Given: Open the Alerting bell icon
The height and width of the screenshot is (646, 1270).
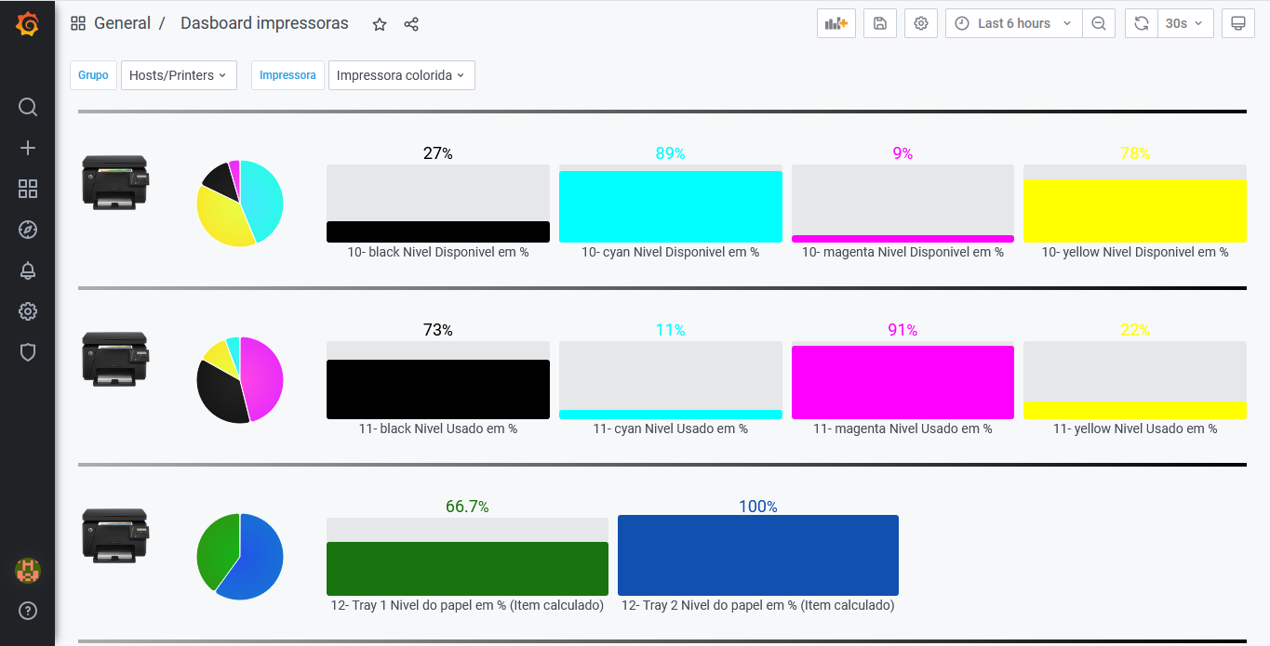Looking at the screenshot, I should tap(28, 270).
